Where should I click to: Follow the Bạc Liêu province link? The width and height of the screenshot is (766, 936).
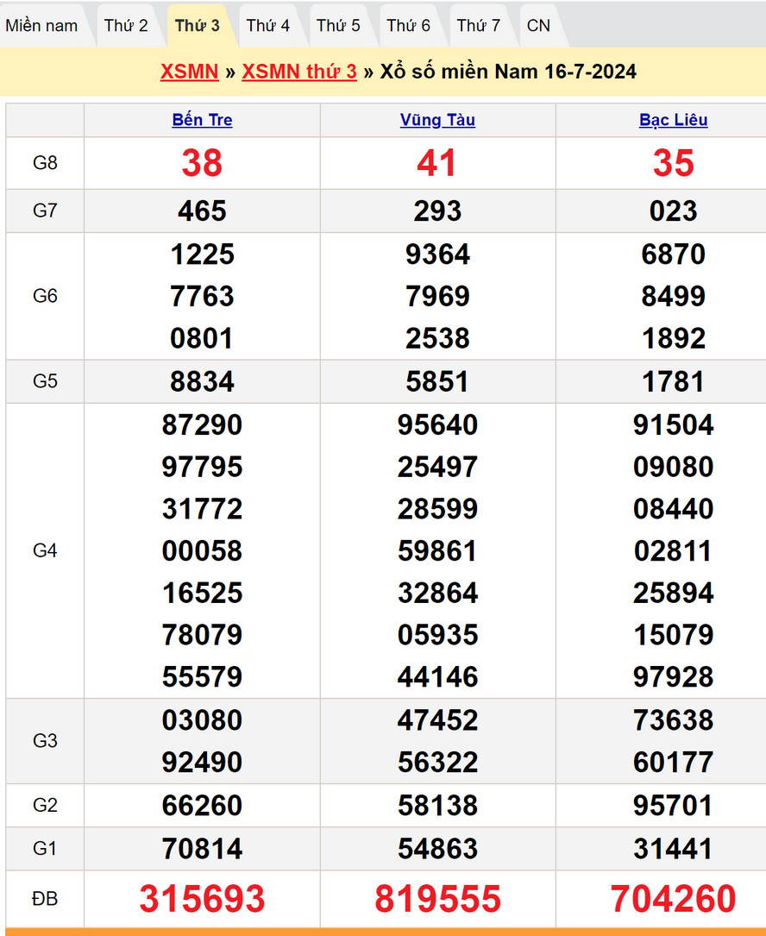[x=673, y=120]
